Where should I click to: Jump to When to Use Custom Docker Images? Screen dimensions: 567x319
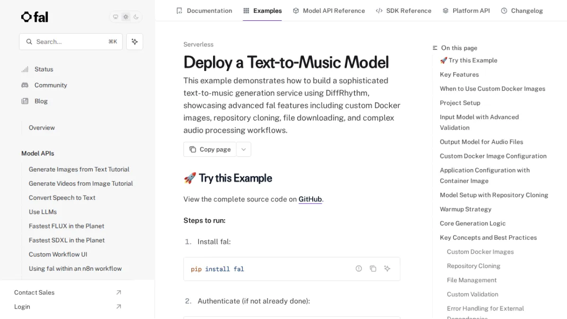tap(492, 88)
